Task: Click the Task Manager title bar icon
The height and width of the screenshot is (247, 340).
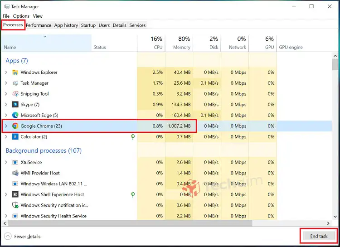Action: (x=6, y=6)
